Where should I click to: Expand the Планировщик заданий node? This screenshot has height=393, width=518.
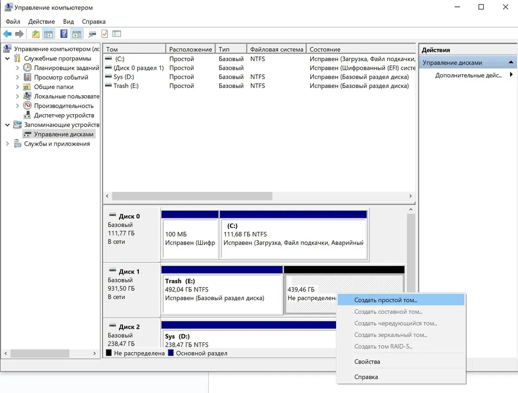click(17, 68)
